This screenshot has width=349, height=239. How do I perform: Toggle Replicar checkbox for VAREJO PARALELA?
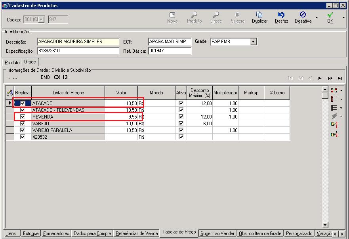23,130
